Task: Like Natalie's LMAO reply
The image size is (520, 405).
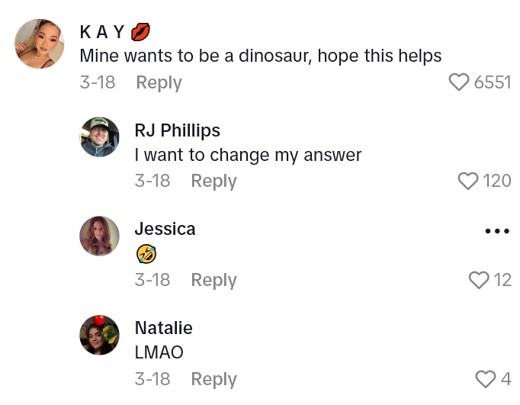Action: (485, 379)
